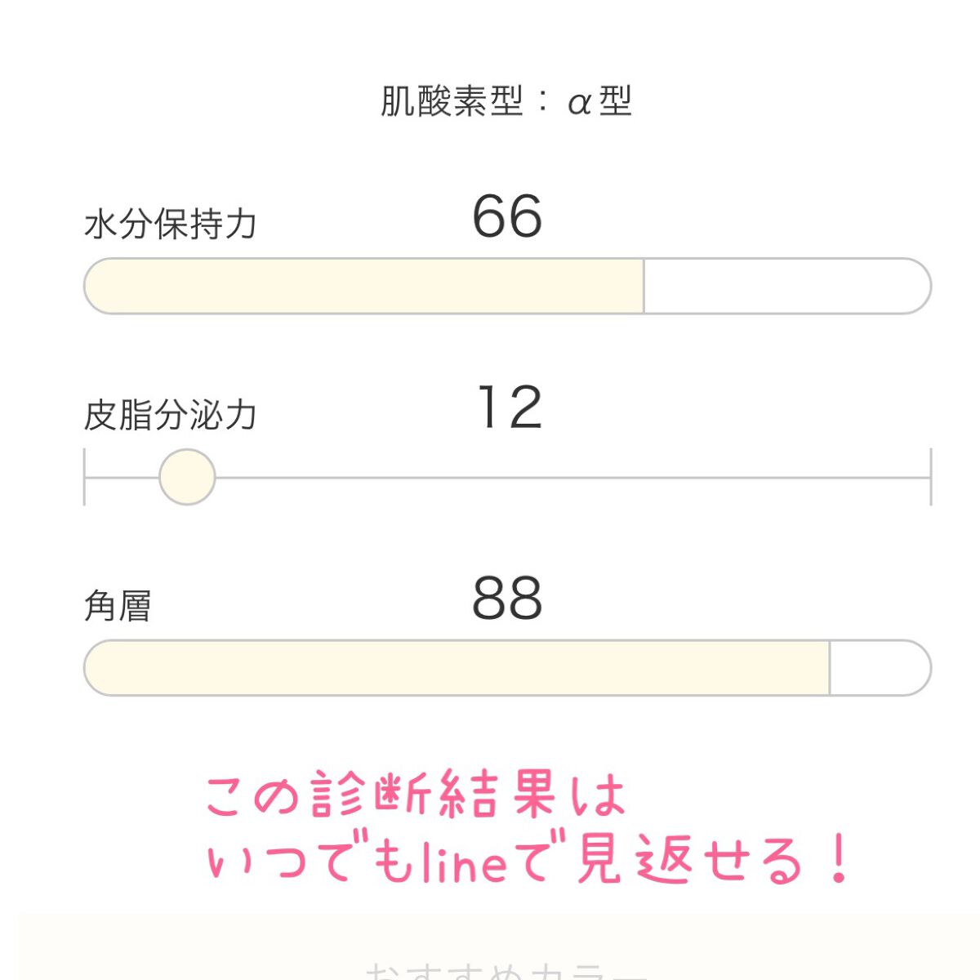Image resolution: width=980 pixels, height=980 pixels.
Task: Click the 皮脂分泌力 label
Action: pos(171,415)
